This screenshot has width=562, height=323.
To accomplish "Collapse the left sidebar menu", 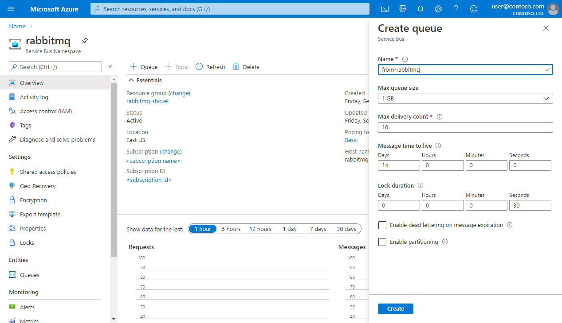I will [110, 67].
